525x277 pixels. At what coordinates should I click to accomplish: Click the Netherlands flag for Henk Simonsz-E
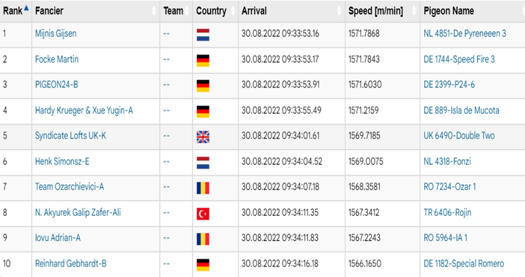pos(203,163)
